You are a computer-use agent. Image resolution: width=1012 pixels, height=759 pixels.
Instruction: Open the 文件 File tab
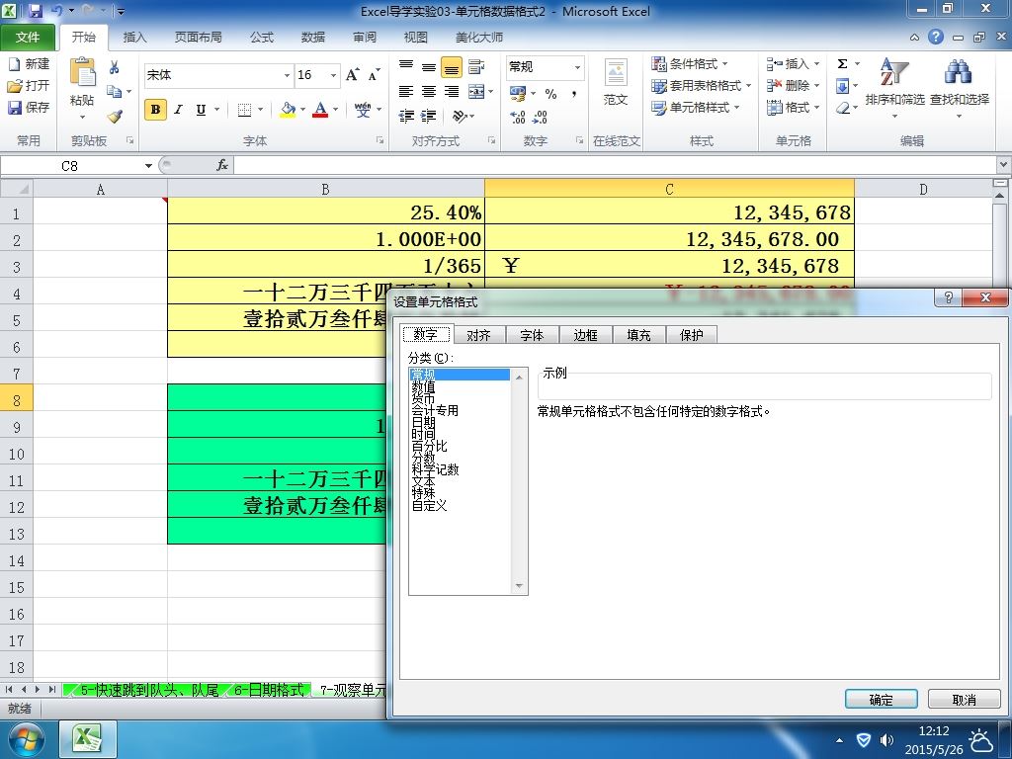(28, 38)
